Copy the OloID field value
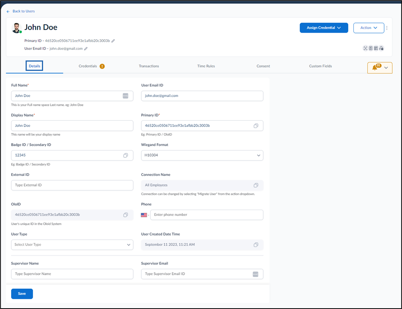 (x=125, y=215)
